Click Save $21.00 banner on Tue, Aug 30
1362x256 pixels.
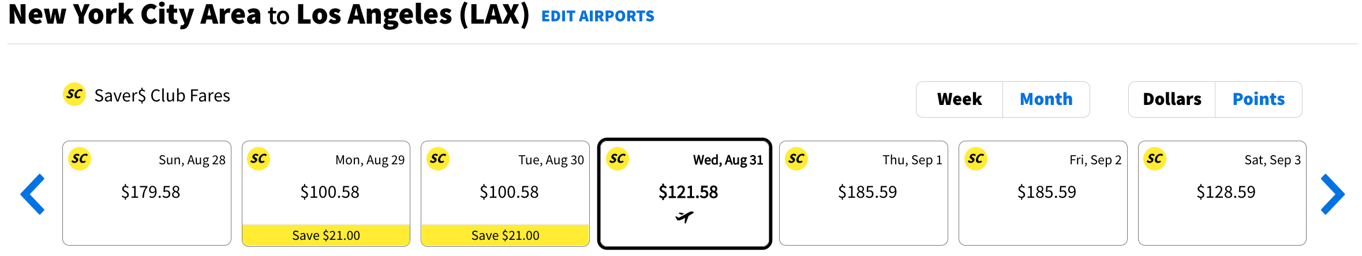tap(506, 235)
